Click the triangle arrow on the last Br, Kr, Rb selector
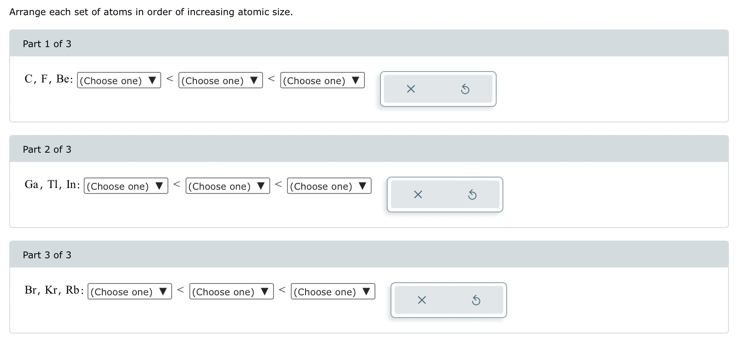The height and width of the screenshot is (355, 739). tap(367, 291)
